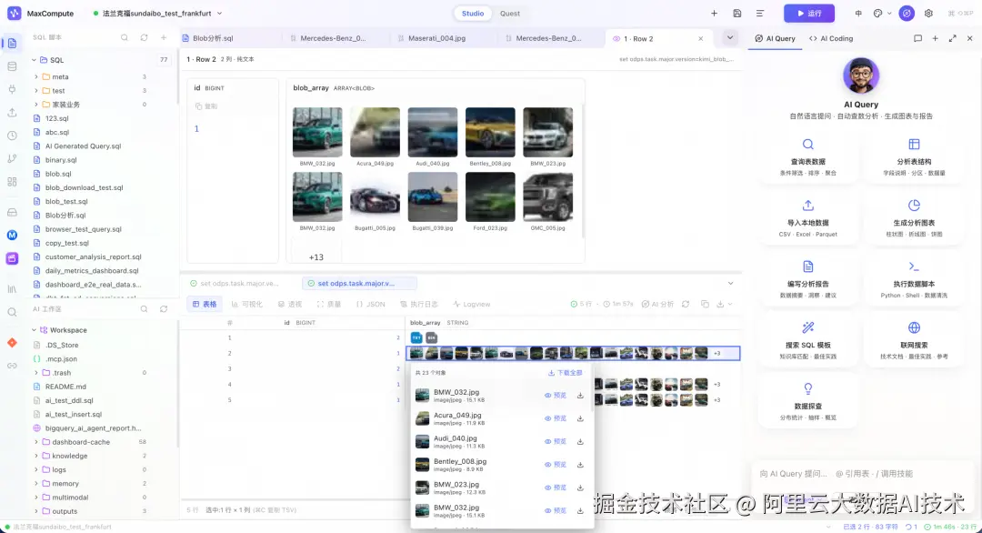Open the tab overflow dropdown chevron
Image resolution: width=982 pixels, height=533 pixels.
coord(729,37)
